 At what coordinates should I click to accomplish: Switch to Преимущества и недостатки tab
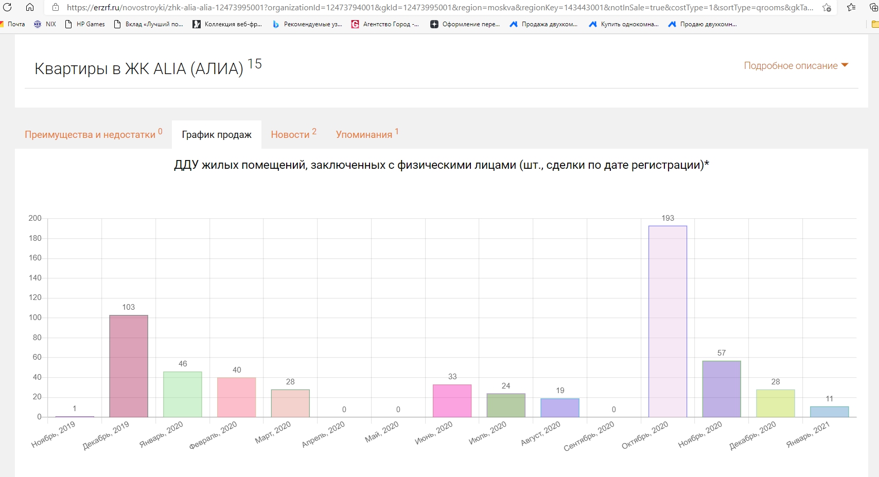point(90,134)
